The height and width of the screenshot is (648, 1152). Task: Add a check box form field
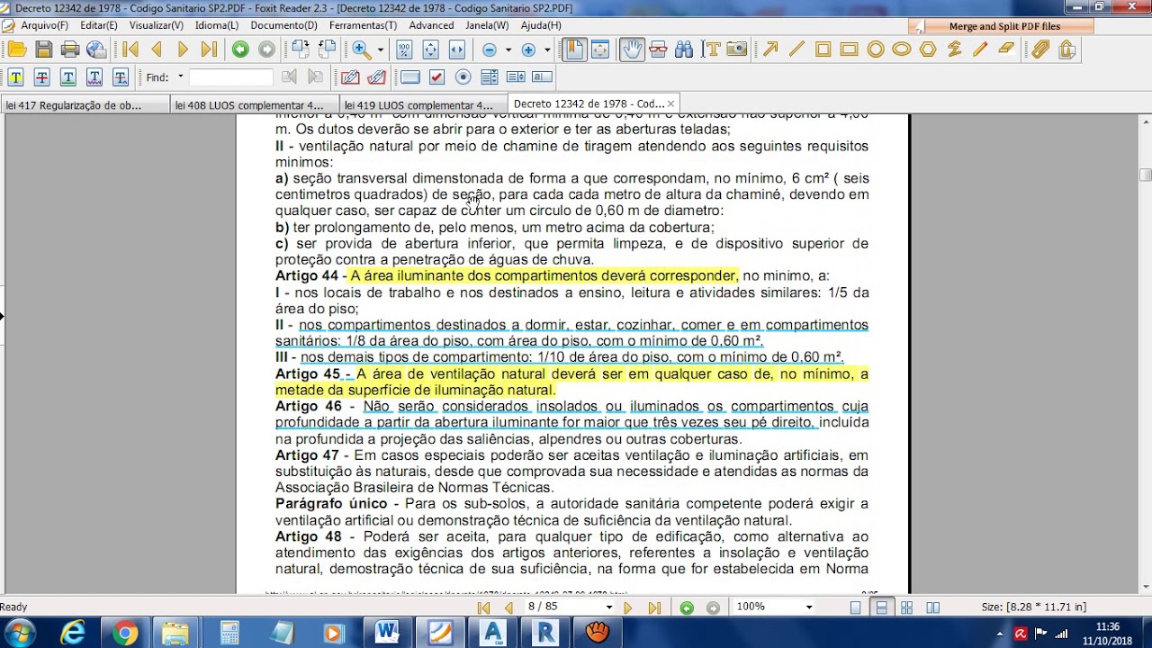click(x=436, y=77)
